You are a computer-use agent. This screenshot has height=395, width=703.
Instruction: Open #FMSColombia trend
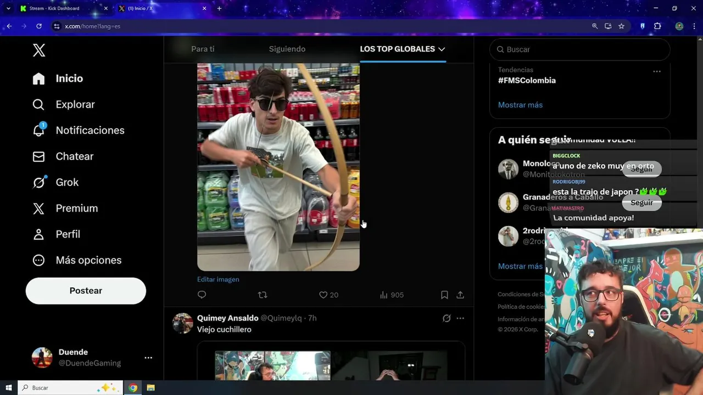click(x=527, y=80)
